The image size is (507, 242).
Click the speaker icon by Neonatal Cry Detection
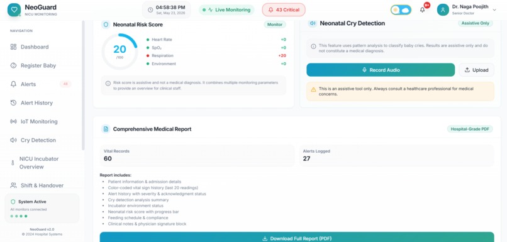[x=313, y=23]
